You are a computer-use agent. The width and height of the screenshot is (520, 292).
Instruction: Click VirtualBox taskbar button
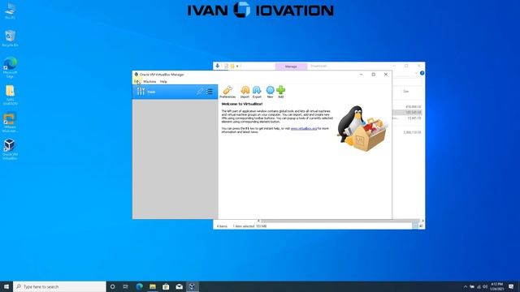(x=192, y=286)
